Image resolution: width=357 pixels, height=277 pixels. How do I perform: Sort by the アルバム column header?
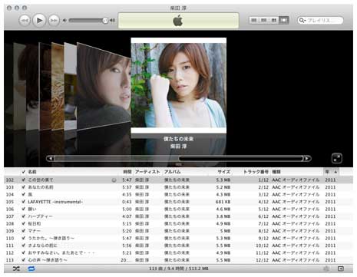(x=173, y=172)
